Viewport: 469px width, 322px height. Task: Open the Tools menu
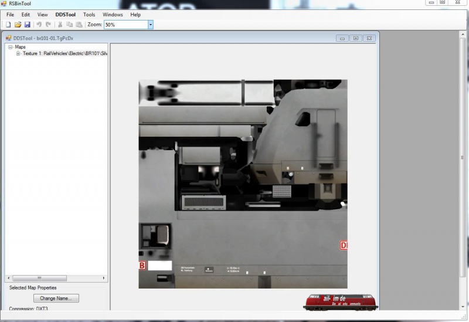pos(89,14)
